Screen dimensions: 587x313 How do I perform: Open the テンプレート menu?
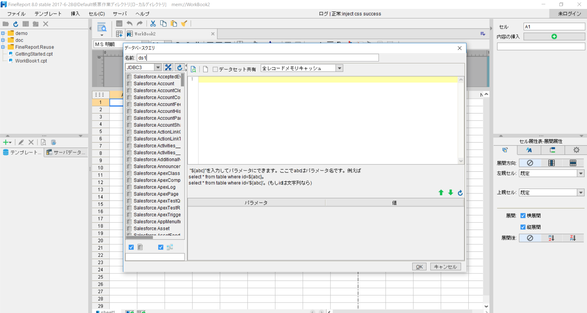(x=48, y=14)
